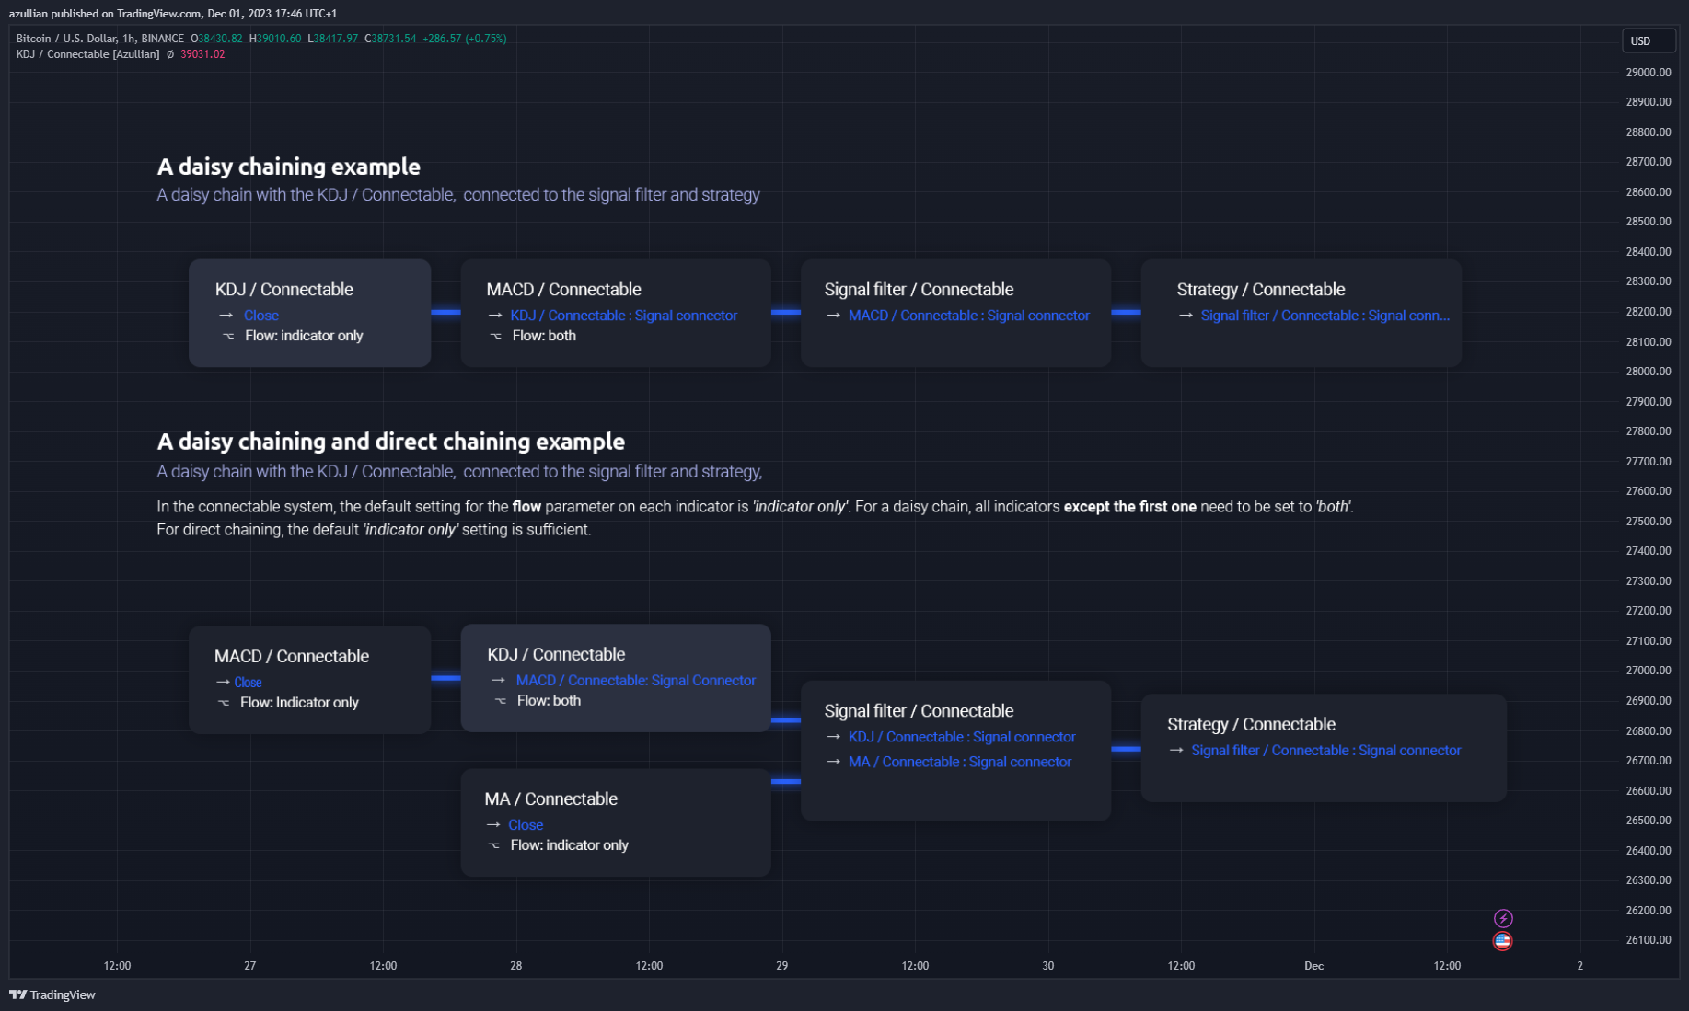Click the 'A daisy chaining example' heading
The width and height of the screenshot is (1689, 1011).
[288, 167]
